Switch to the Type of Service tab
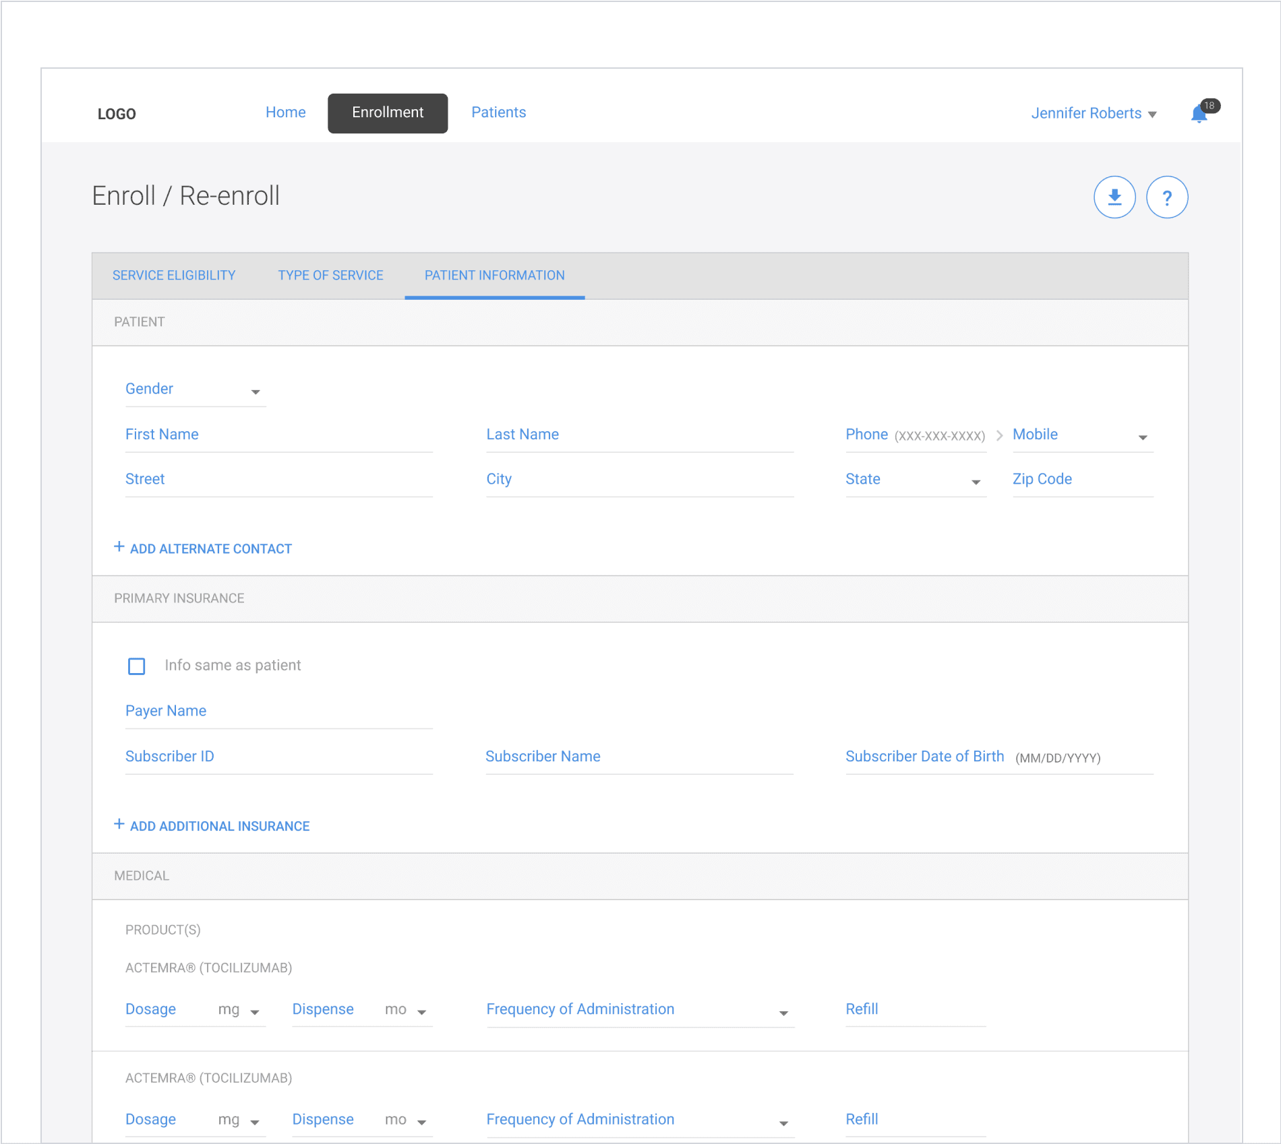Viewport: 1281px width, 1144px height. tap(330, 276)
